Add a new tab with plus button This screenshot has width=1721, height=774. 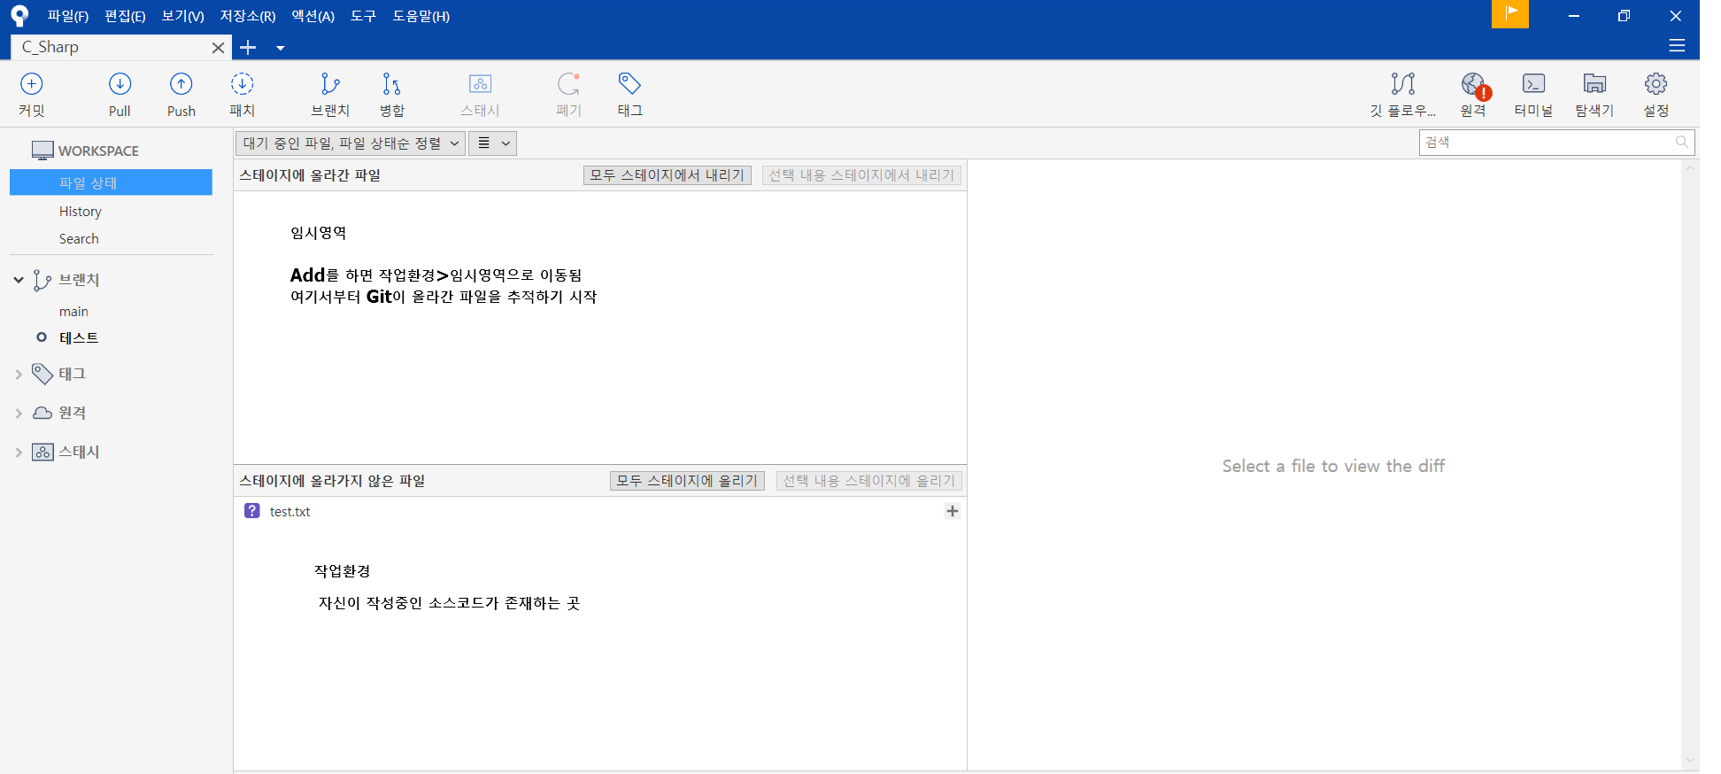click(248, 48)
